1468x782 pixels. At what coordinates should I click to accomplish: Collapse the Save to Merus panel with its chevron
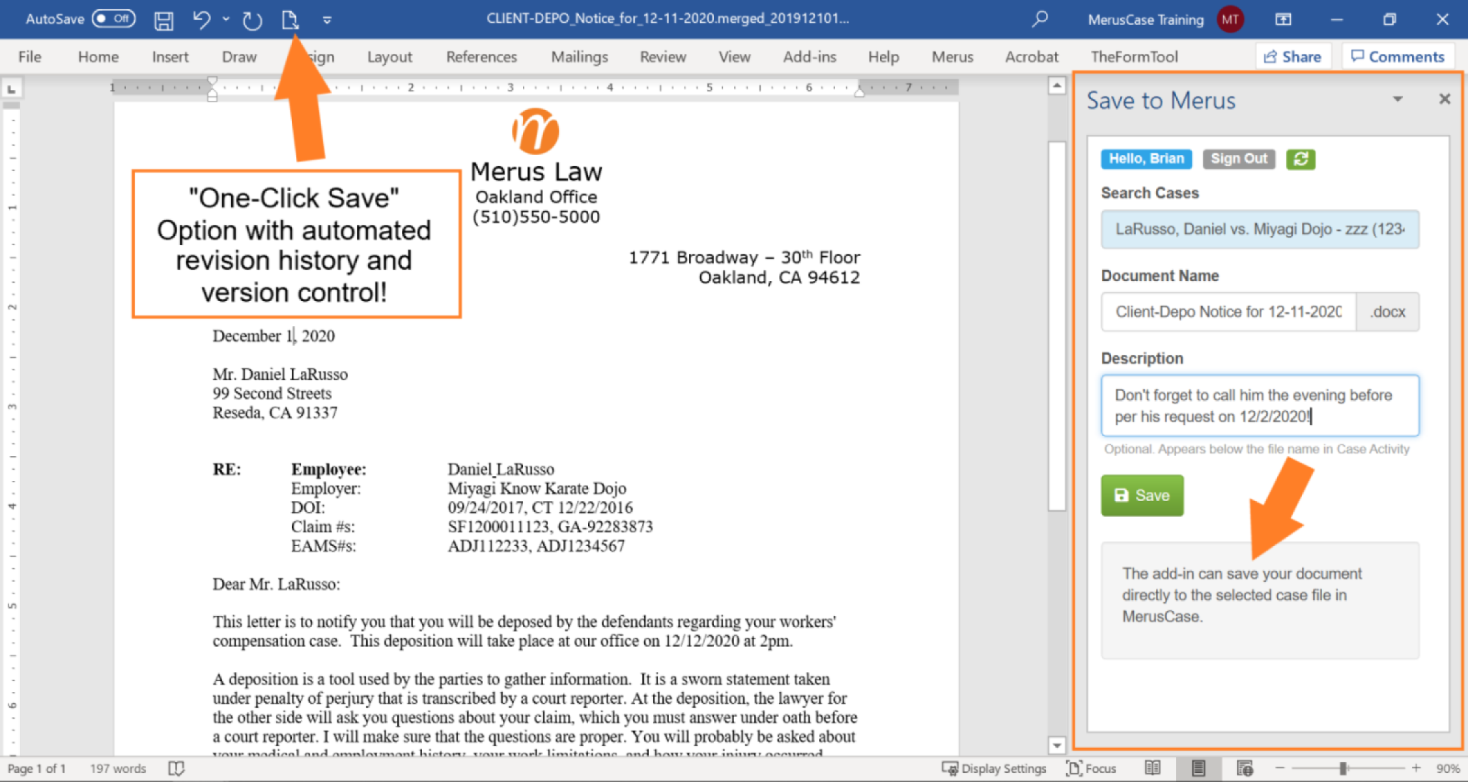point(1397,99)
